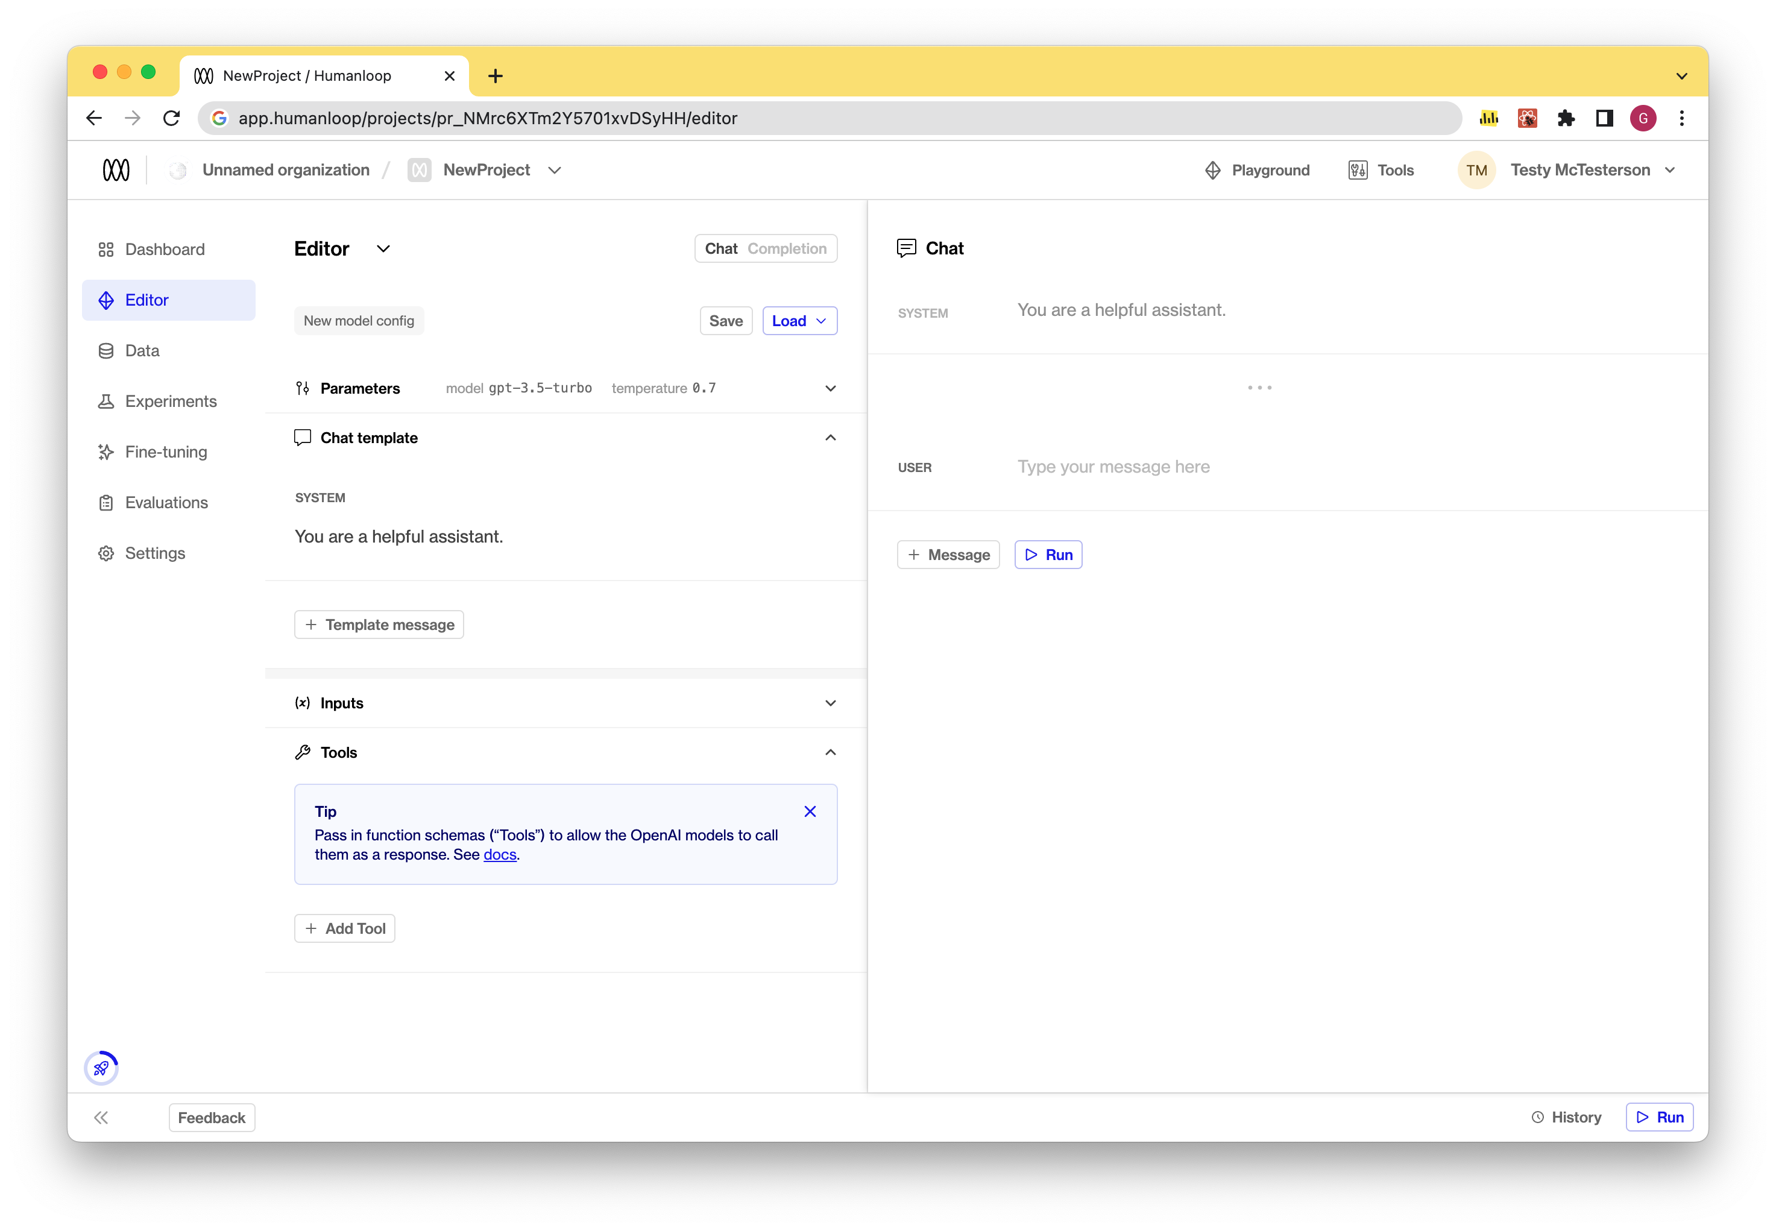This screenshot has width=1776, height=1231.
Task: Follow the docs link in tip
Action: (500, 855)
